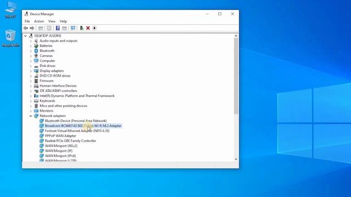The image size is (351, 197).
Task: Click the scrollbar down arrow
Action: [x=236, y=159]
